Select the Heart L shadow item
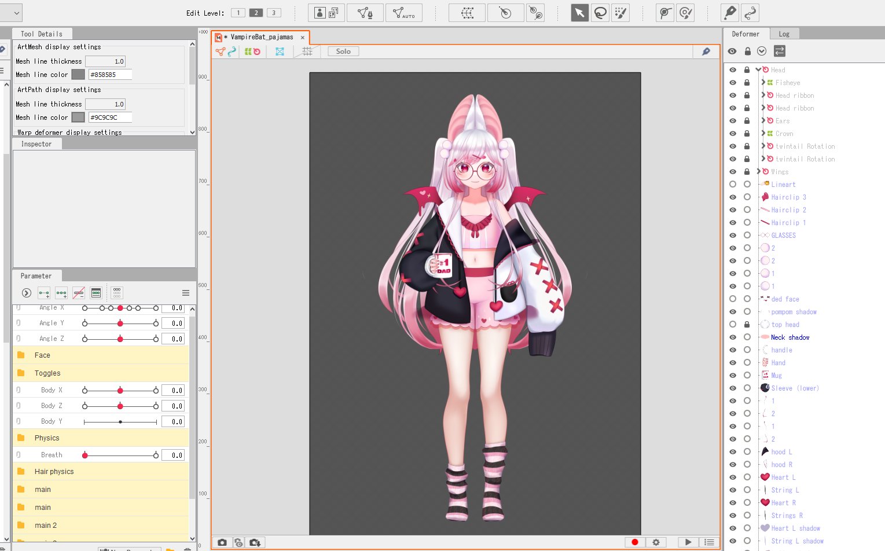The height and width of the screenshot is (551, 885). (795, 528)
